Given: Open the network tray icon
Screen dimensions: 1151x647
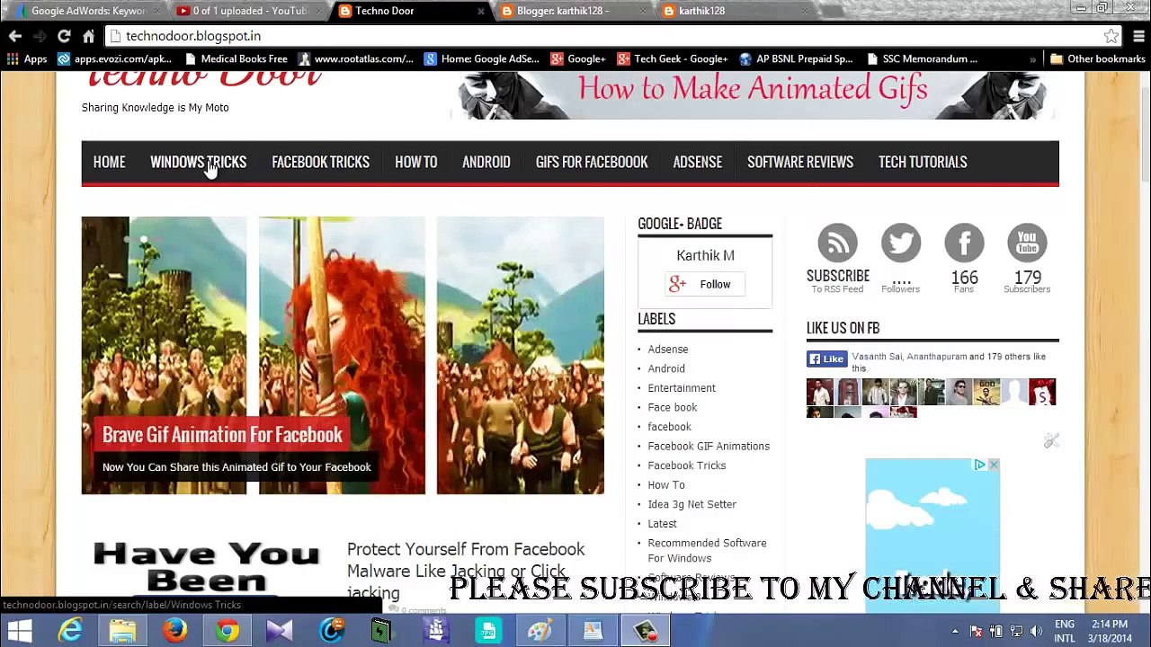Looking at the screenshot, I should pos(1016,631).
